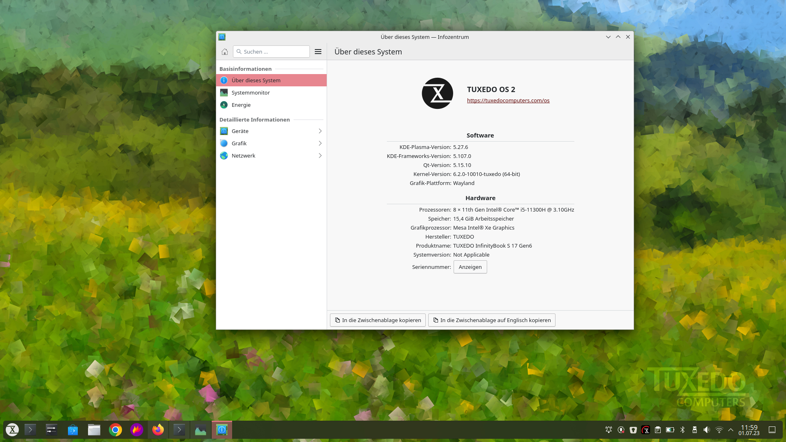Click In die Zwischenablage auf Englisch kopieren
This screenshot has width=786, height=442.
click(x=492, y=320)
